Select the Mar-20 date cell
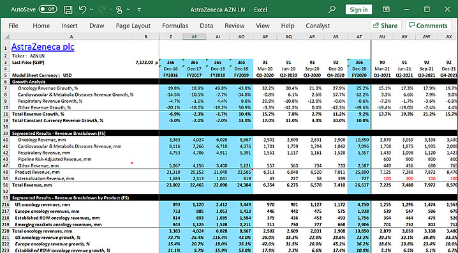This screenshot has height=253, width=458. (x=265, y=69)
